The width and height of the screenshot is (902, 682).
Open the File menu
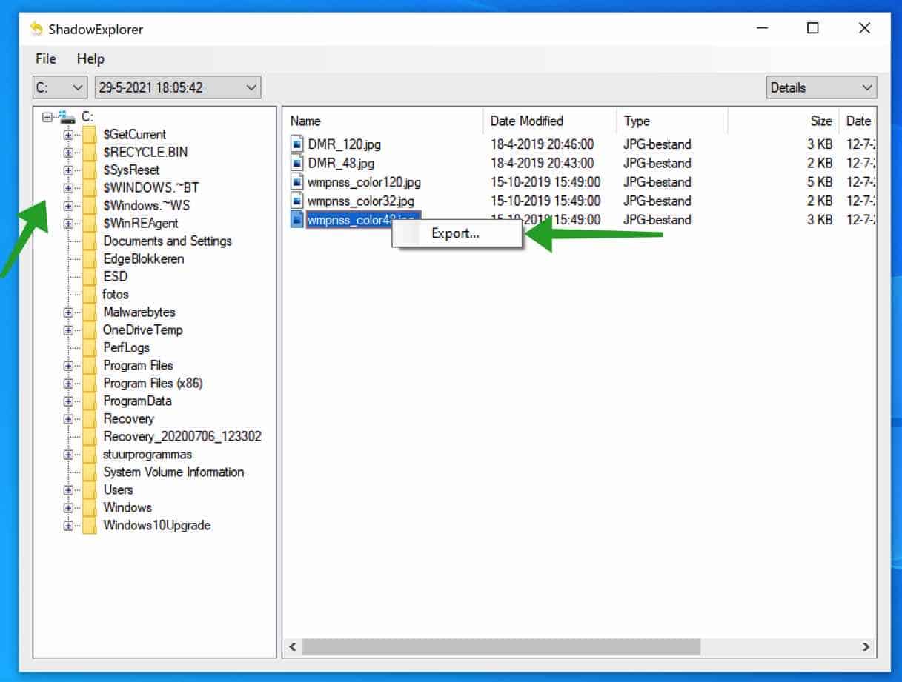pos(46,58)
